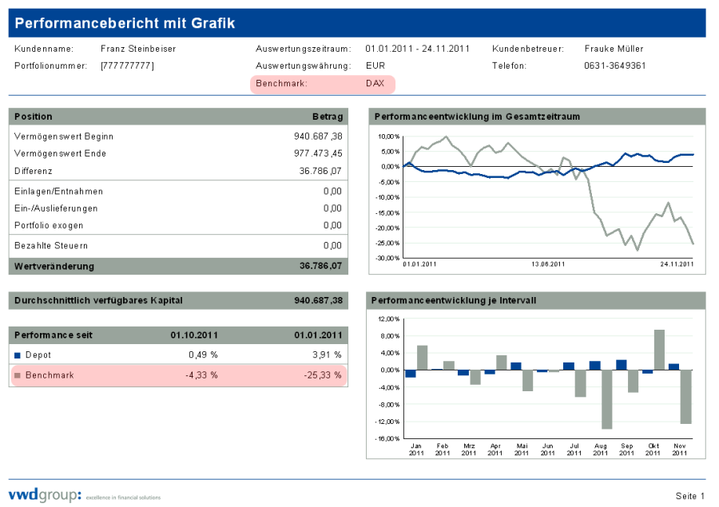Click the advisor name Frauke Müller
The image size is (719, 507).
click(614, 49)
